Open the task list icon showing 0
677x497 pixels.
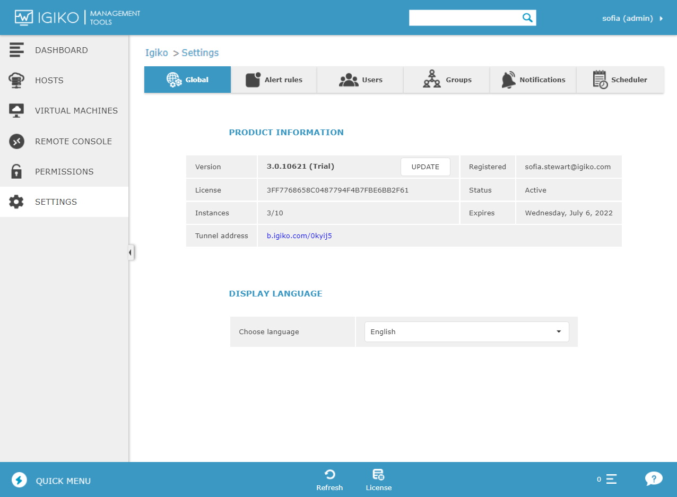tap(611, 479)
